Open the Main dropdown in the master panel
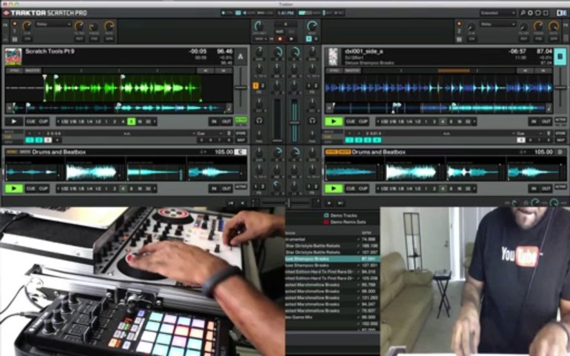The height and width of the screenshot is (356, 570). [261, 39]
